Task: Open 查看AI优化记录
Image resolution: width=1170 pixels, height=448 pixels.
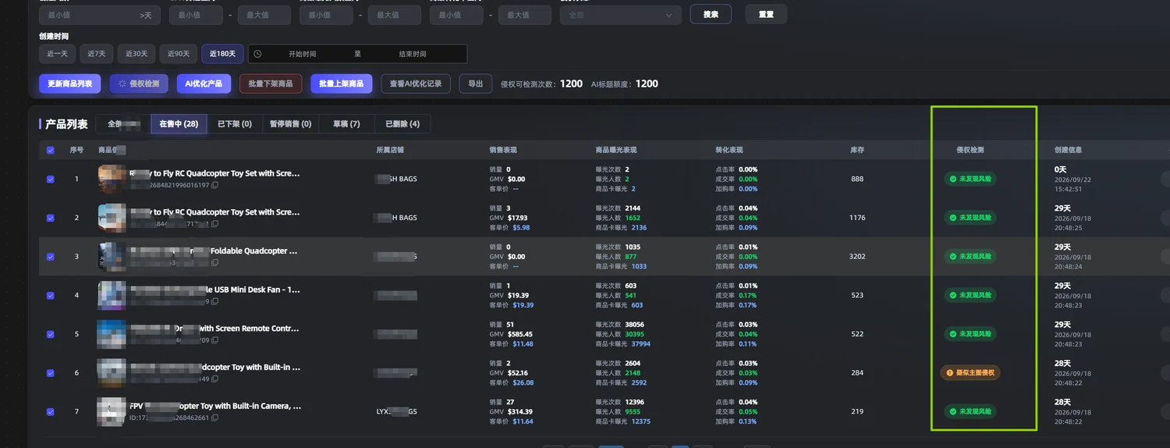Action: tap(416, 84)
